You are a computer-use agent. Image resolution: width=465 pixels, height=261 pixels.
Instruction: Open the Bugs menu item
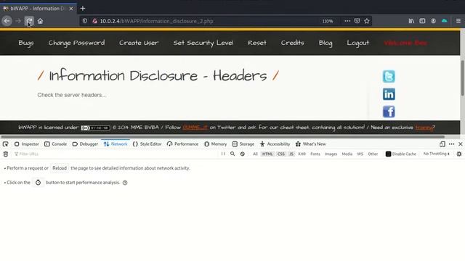[x=26, y=43]
